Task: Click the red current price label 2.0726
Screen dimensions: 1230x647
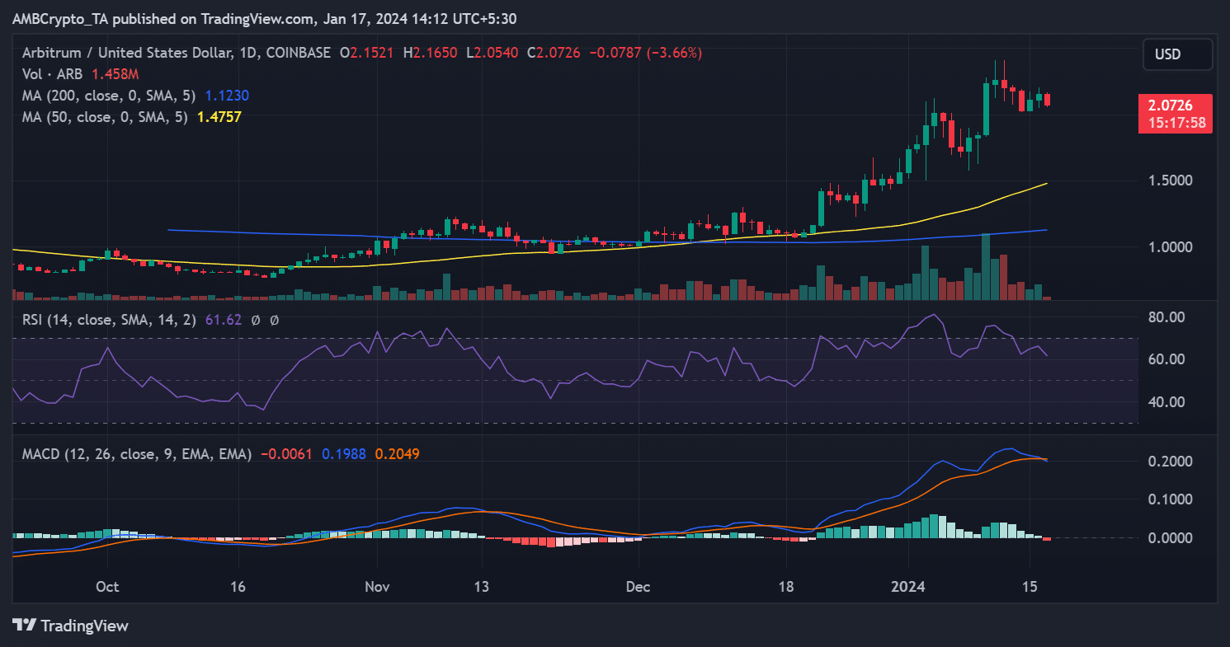Action: click(1176, 106)
